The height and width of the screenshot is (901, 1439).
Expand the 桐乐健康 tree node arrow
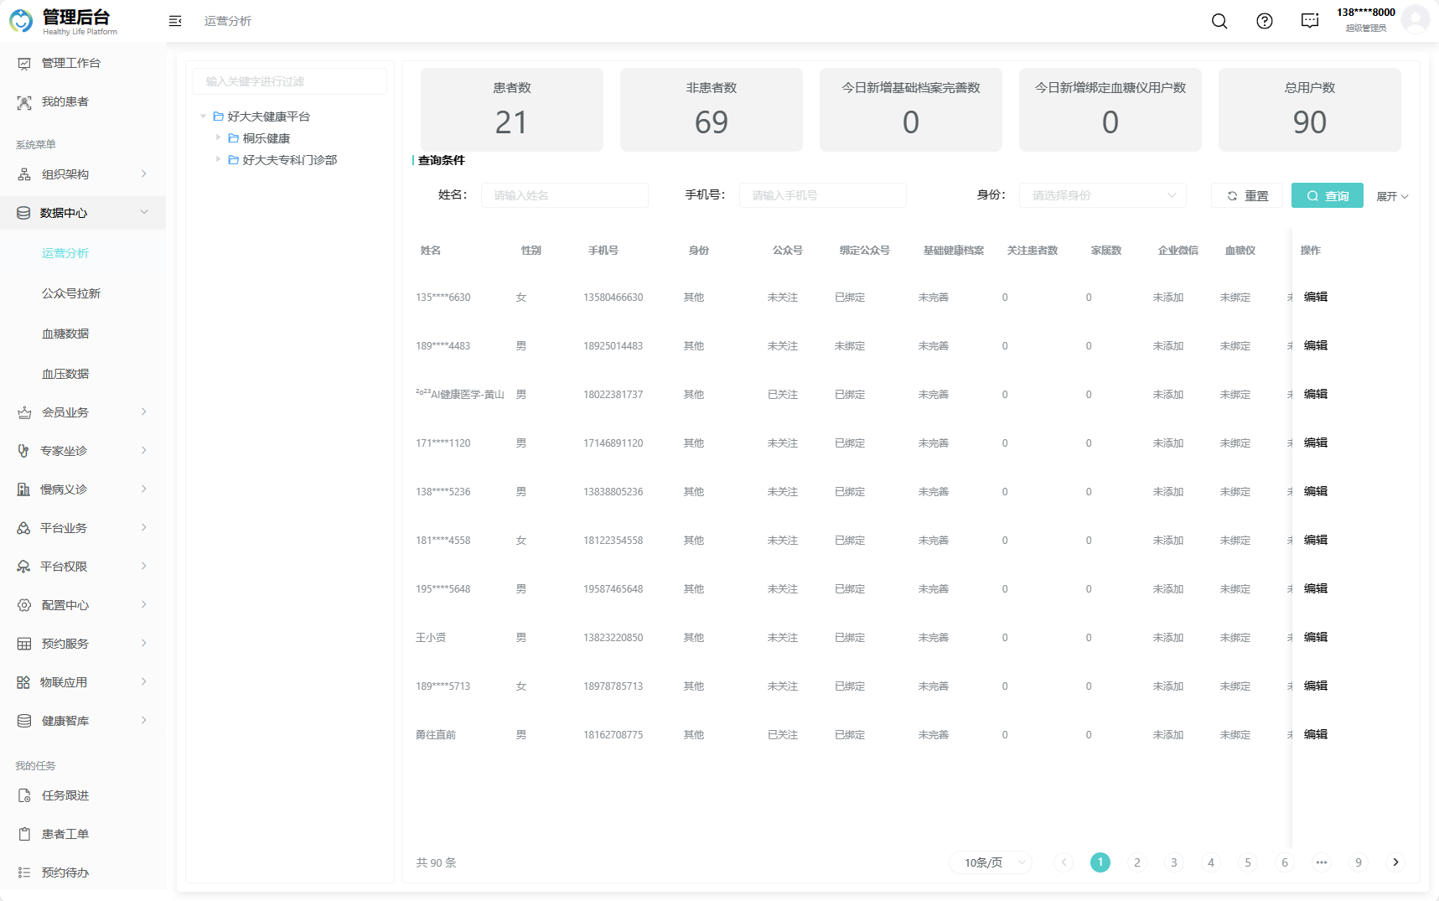[218, 137]
